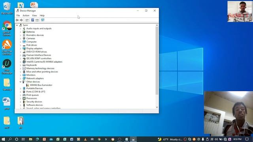Viewport: 253px width, 142px height.
Task: Click the Forward arrow in Device Manager toolbar
Action: point(21,20)
